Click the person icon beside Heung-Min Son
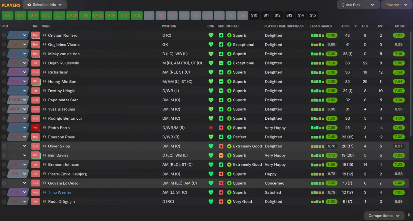 click(x=45, y=82)
